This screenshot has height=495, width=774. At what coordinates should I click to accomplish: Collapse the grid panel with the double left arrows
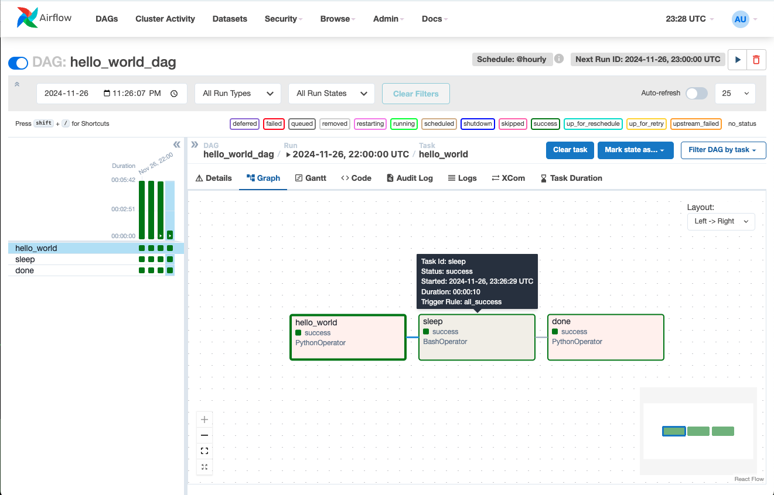176,145
